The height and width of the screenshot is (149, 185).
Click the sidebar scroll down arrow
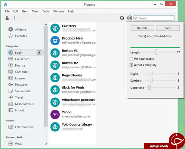[46, 144]
